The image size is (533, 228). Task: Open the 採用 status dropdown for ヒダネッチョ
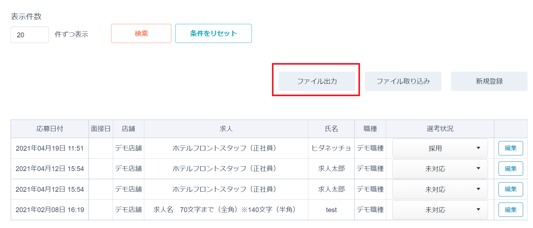tap(440, 148)
